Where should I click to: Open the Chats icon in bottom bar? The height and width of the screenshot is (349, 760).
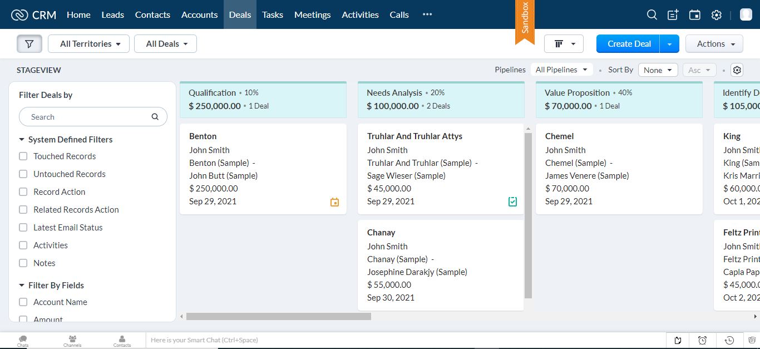tap(23, 340)
